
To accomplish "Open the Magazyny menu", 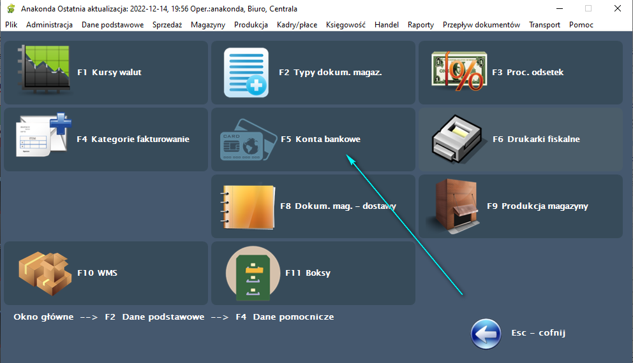I will pos(208,25).
